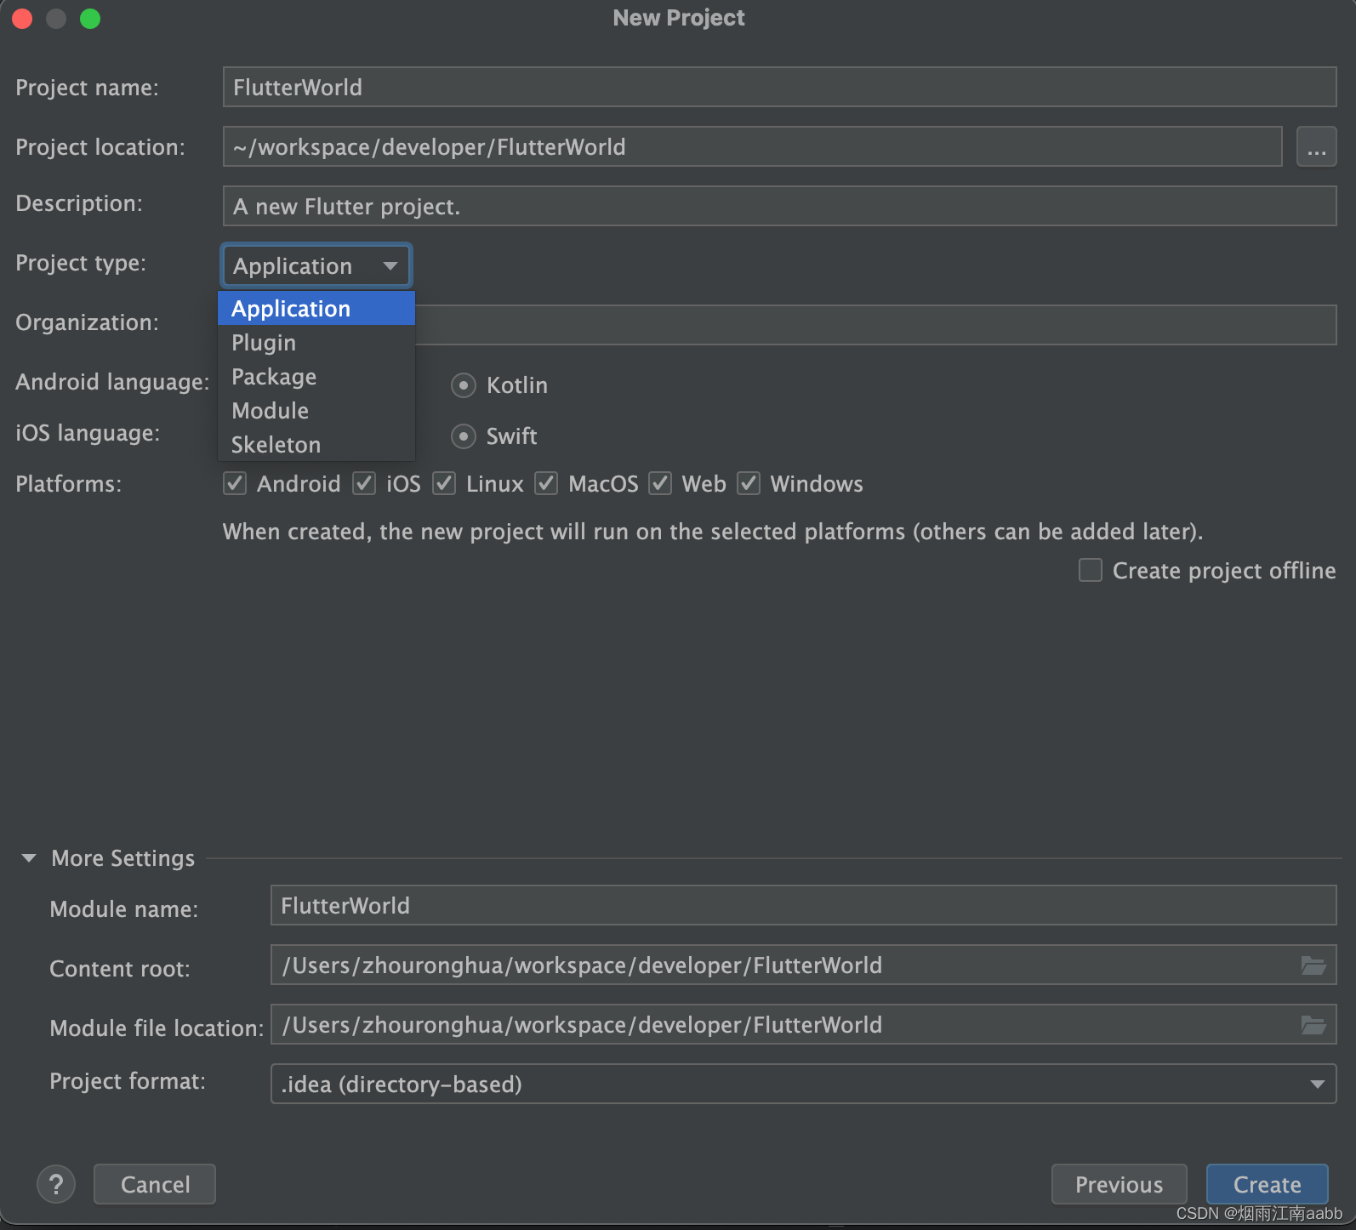Uncheck the Linux platform checkbox
Viewport: 1356px width, 1230px height.
coord(444,484)
